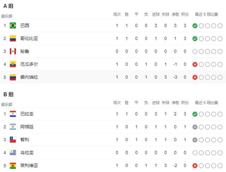
Task: Click the Chile flag icon
Action: click(x=13, y=140)
